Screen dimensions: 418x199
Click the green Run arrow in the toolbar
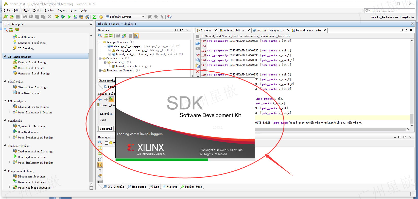point(69,17)
